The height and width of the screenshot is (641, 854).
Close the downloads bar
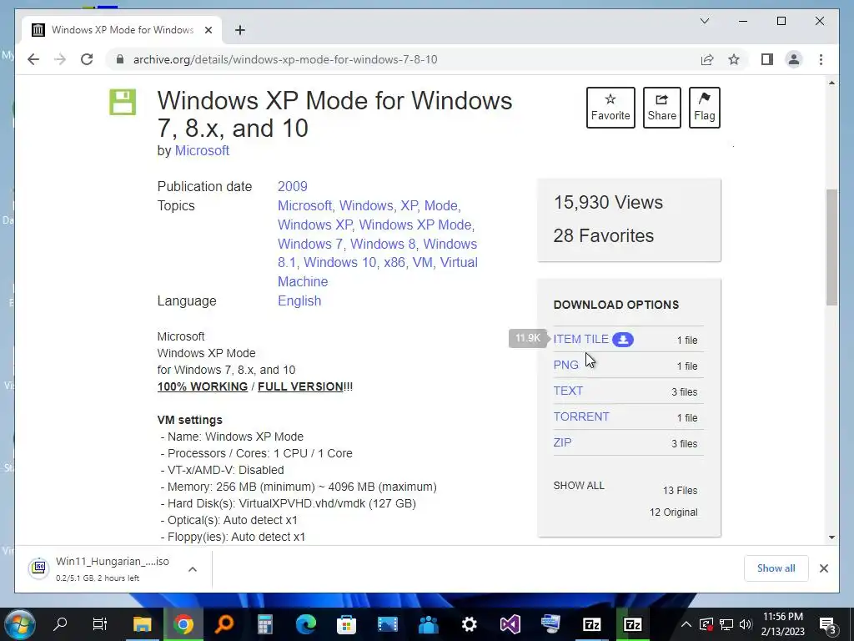[823, 568]
